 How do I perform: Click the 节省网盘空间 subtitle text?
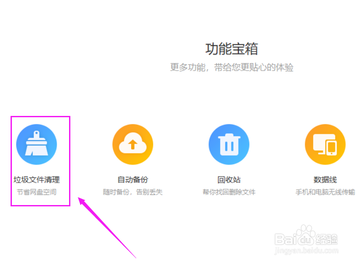click(37, 191)
